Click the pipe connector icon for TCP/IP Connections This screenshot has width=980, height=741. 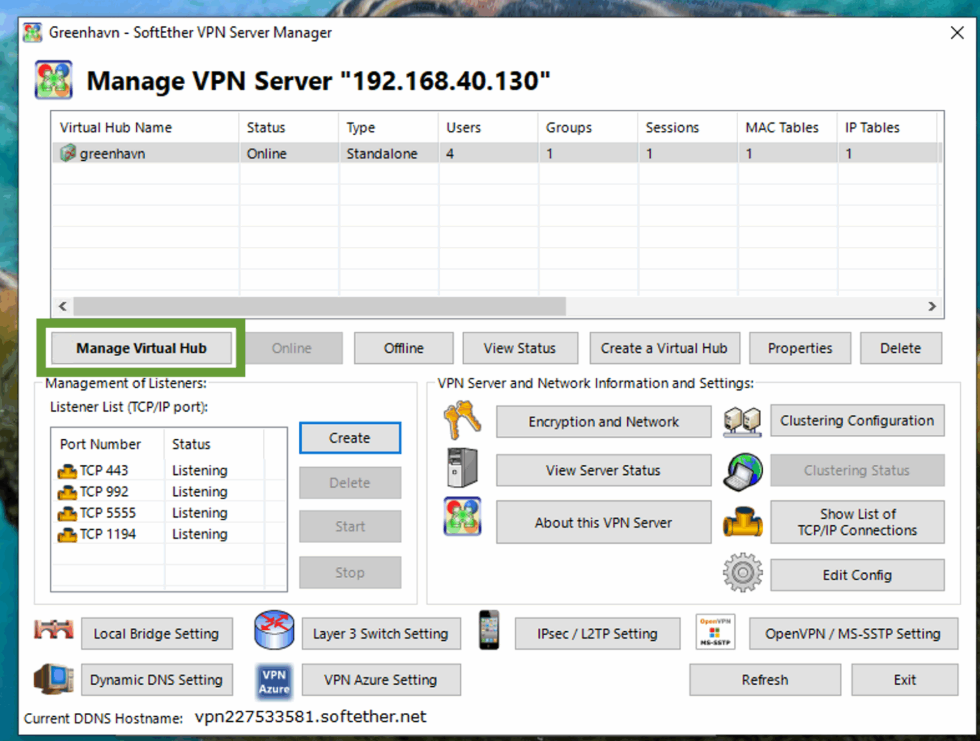[742, 522]
